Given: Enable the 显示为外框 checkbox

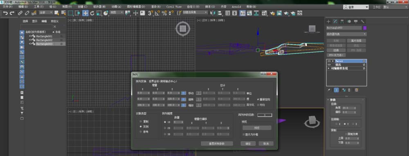Looking at the screenshot, I should pyautogui.click(x=244, y=134).
